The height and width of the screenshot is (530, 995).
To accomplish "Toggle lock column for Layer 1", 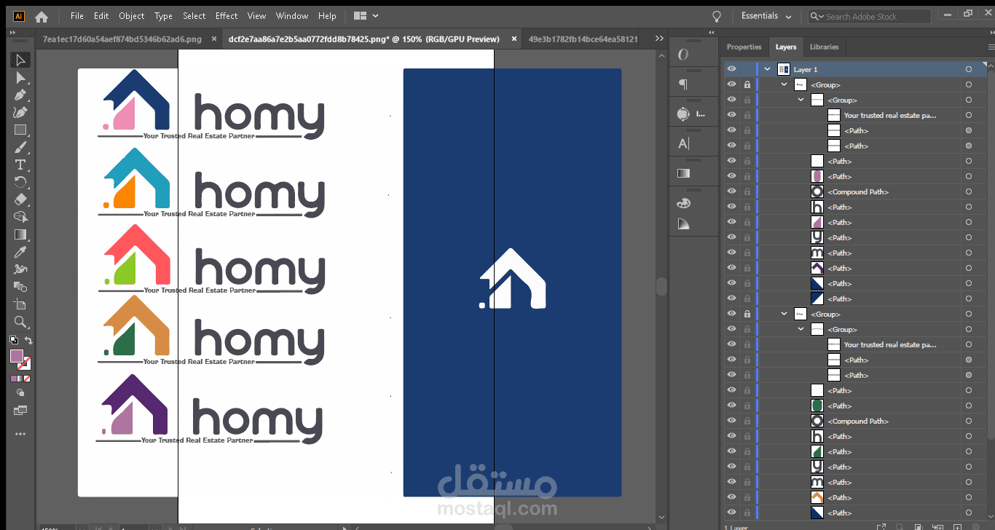I will tap(747, 69).
